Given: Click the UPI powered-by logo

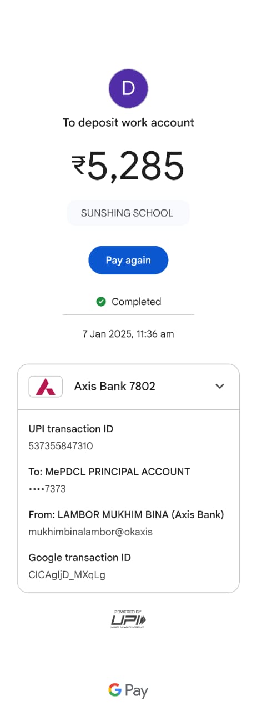Looking at the screenshot, I should (x=128, y=619).
